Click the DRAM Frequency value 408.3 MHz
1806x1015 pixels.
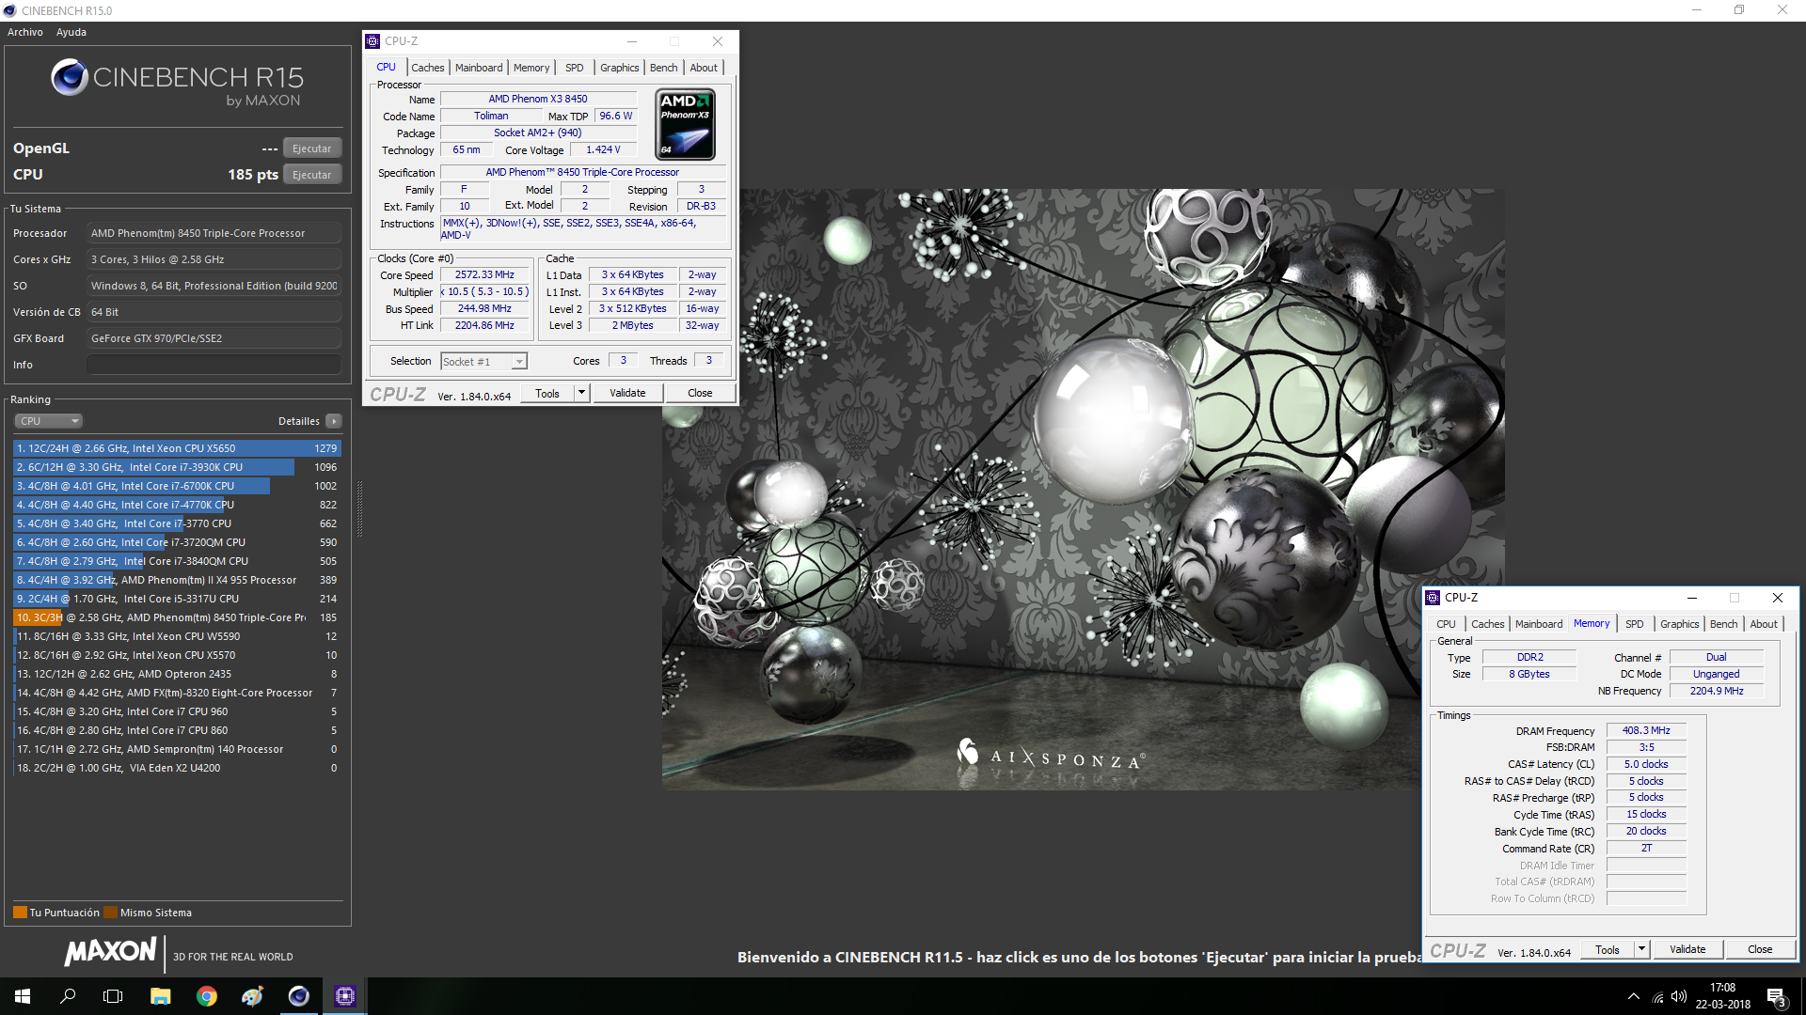(1646, 730)
